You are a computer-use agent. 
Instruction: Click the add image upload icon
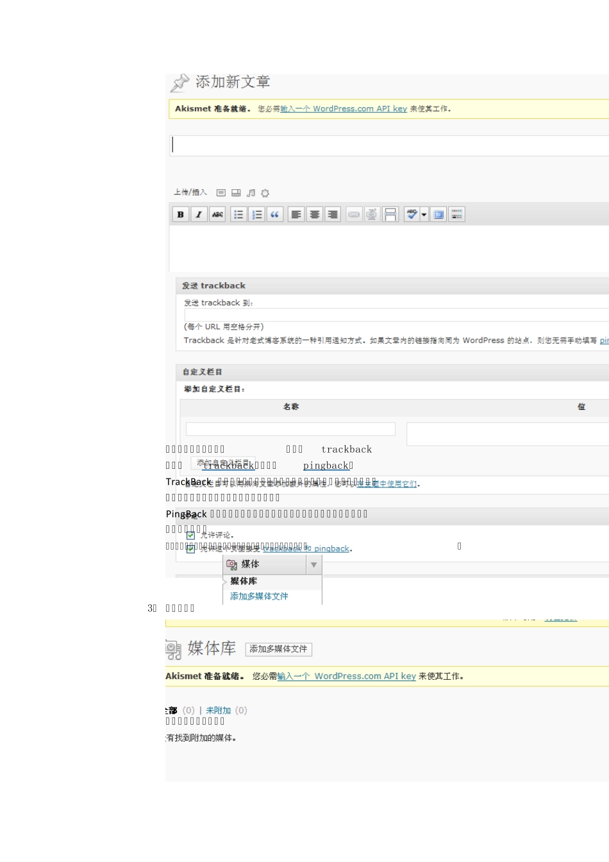pos(221,193)
